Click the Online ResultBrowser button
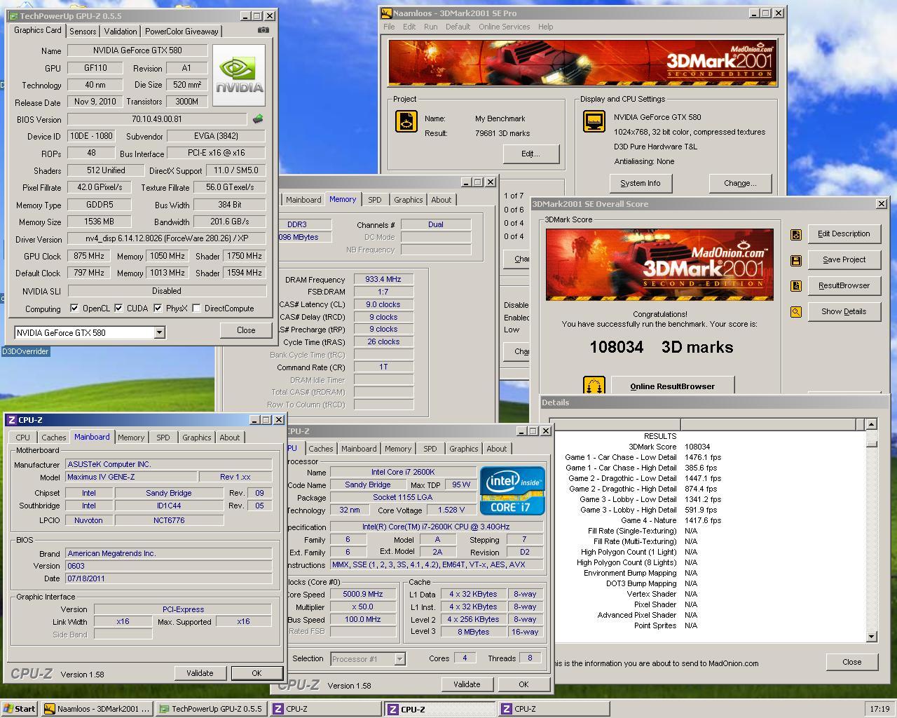The height and width of the screenshot is (718, 897). tap(673, 386)
